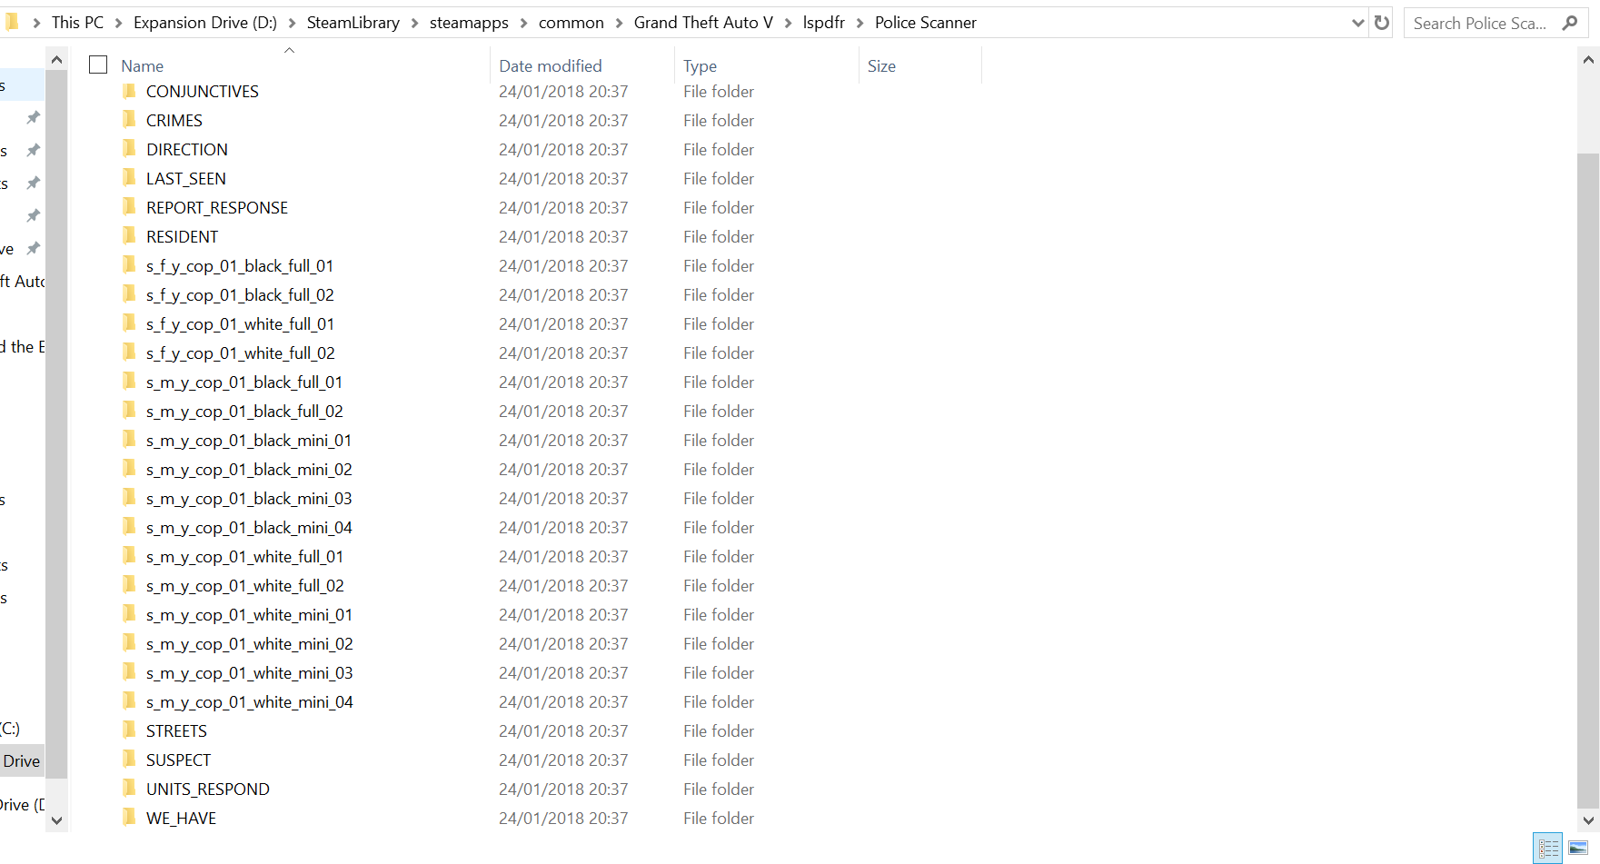
Task: Select the s_m_y_cop_01_white_mini_02 folder name
Action: (x=250, y=643)
